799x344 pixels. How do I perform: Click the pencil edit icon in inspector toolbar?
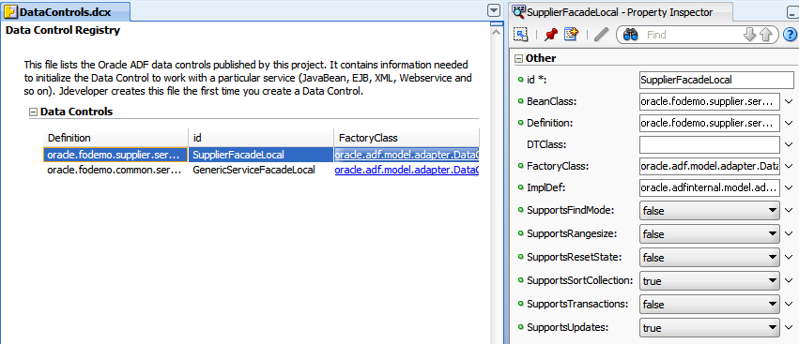click(x=601, y=35)
